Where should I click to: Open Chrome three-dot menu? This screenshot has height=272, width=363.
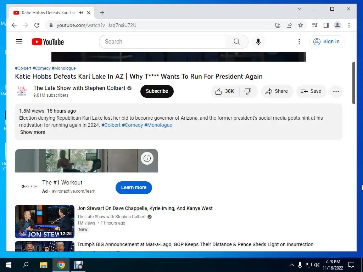tap(349, 25)
